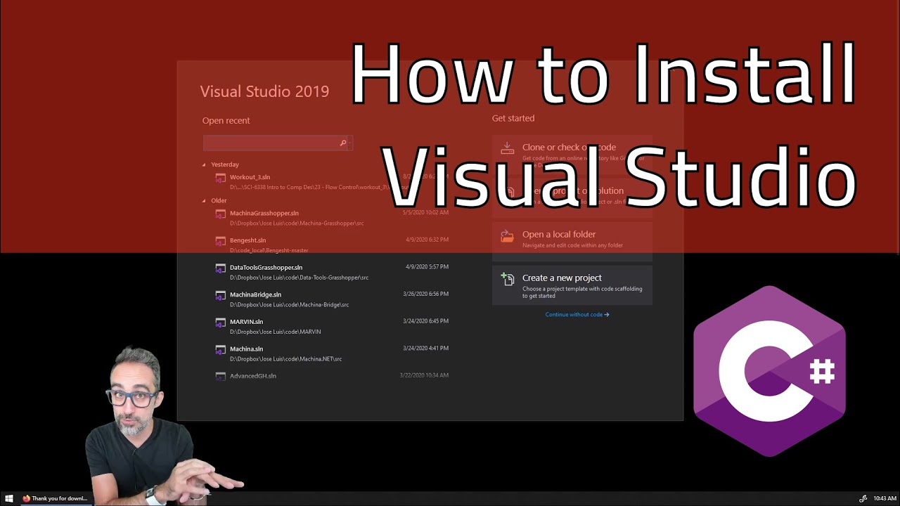Collapse the Older group
This screenshot has height=506, width=900.
tap(204, 200)
